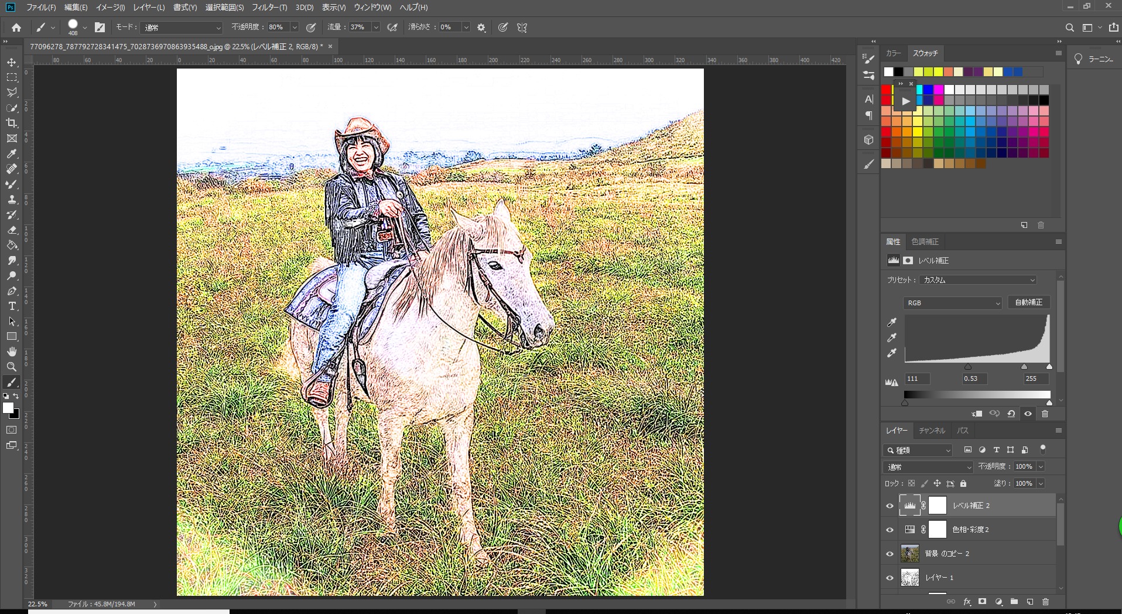Image resolution: width=1122 pixels, height=614 pixels.
Task: Open the フィルター menu
Action: (269, 8)
